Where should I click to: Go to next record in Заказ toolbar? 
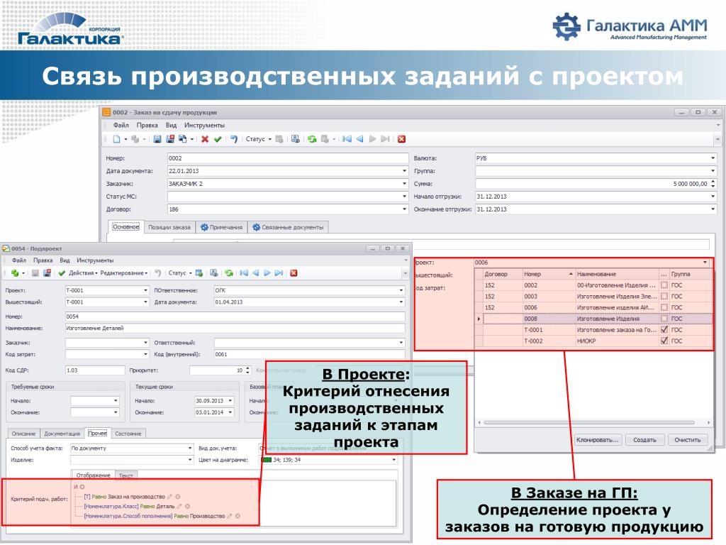pos(372,139)
